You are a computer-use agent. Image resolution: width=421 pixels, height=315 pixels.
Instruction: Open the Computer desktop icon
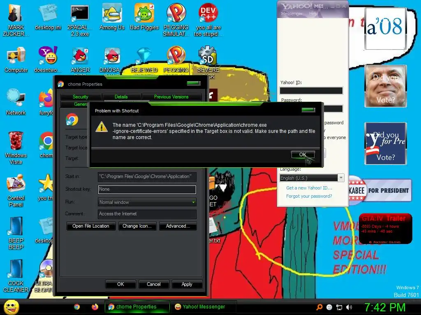click(16, 59)
